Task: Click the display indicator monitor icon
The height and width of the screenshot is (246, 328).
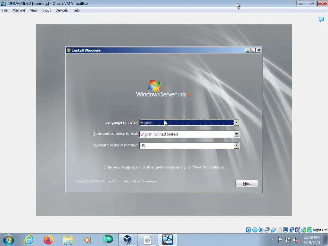Action: click(x=285, y=230)
